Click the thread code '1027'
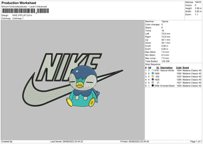Screen dimensions: 203x144 (179, 83)
